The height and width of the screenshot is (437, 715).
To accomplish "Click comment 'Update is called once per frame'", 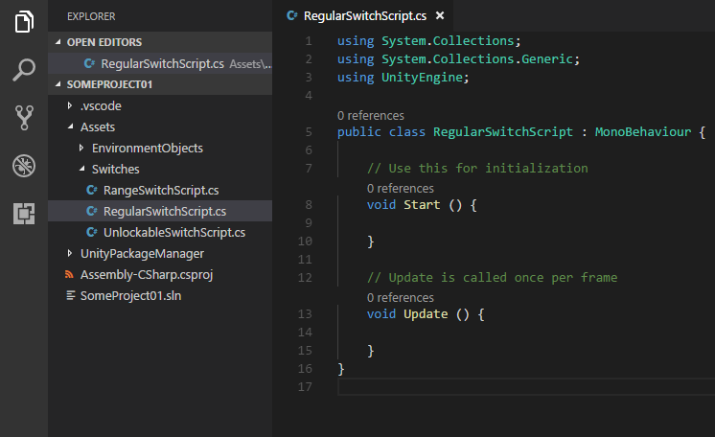I will (492, 278).
